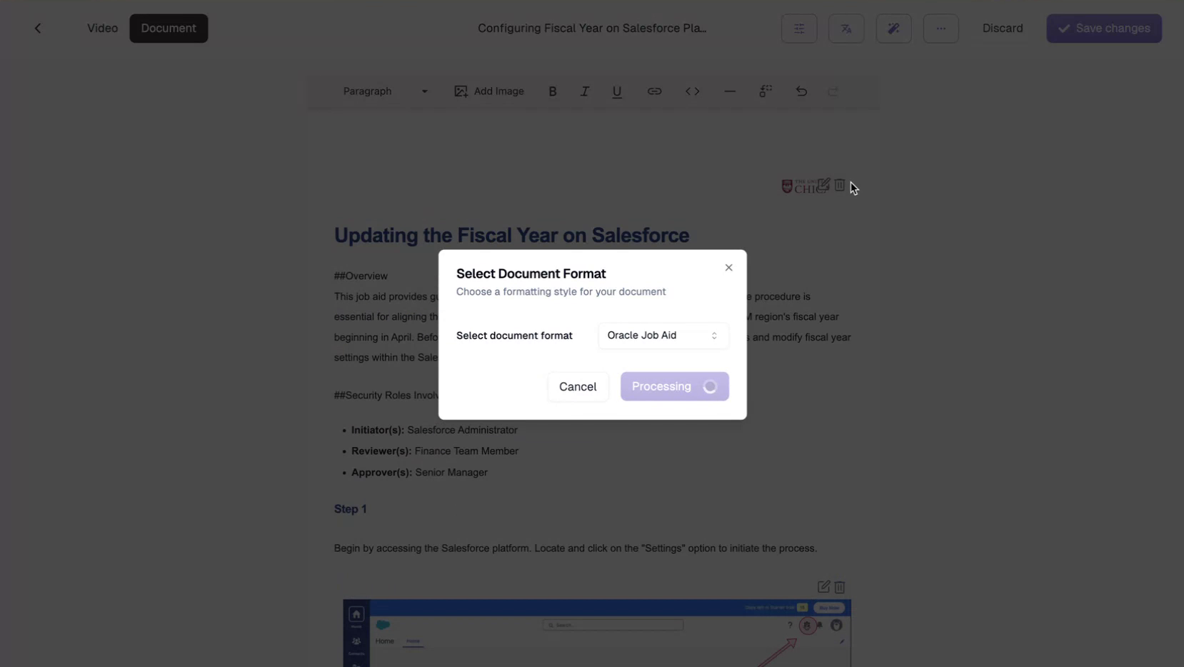Cancel the document format selection
Viewport: 1184px width, 667px height.
click(578, 386)
